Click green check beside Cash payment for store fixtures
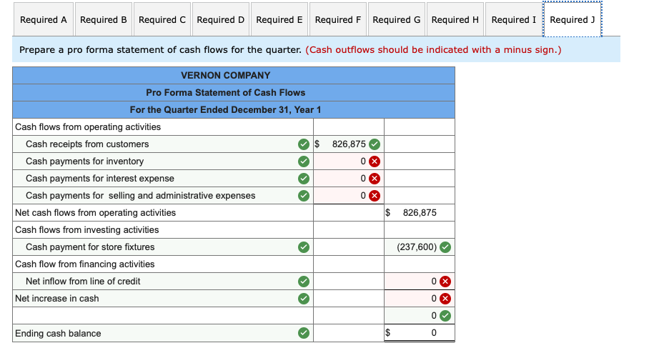 coord(304,247)
